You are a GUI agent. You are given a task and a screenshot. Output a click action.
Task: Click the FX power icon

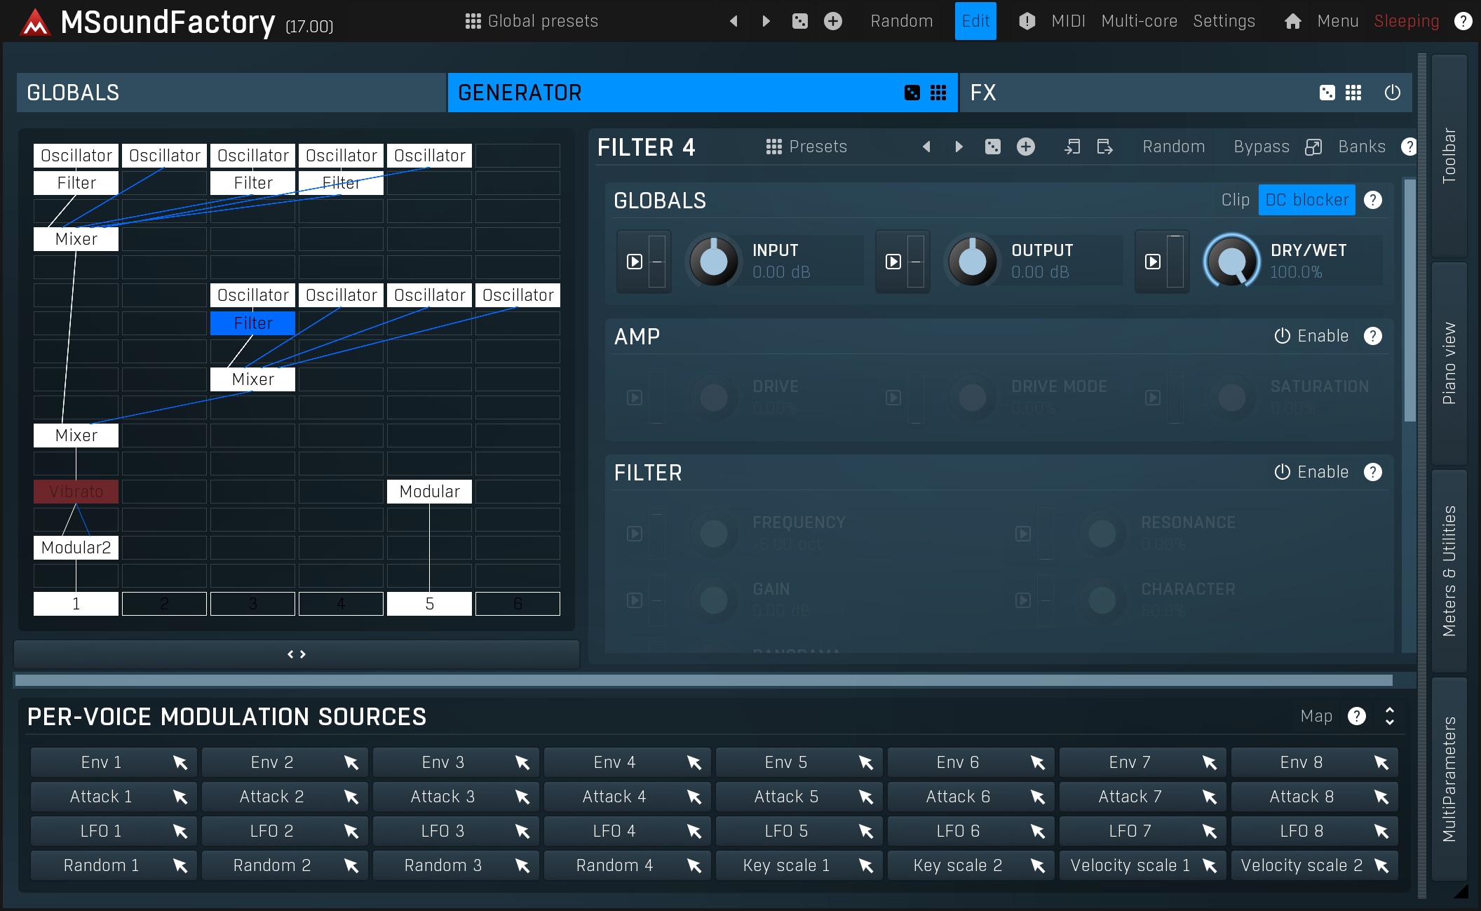[1392, 93]
